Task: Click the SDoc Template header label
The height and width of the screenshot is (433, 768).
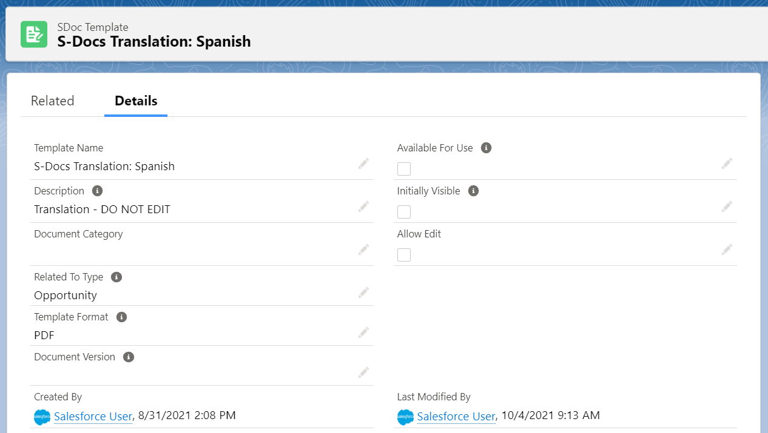Action: coord(93,27)
